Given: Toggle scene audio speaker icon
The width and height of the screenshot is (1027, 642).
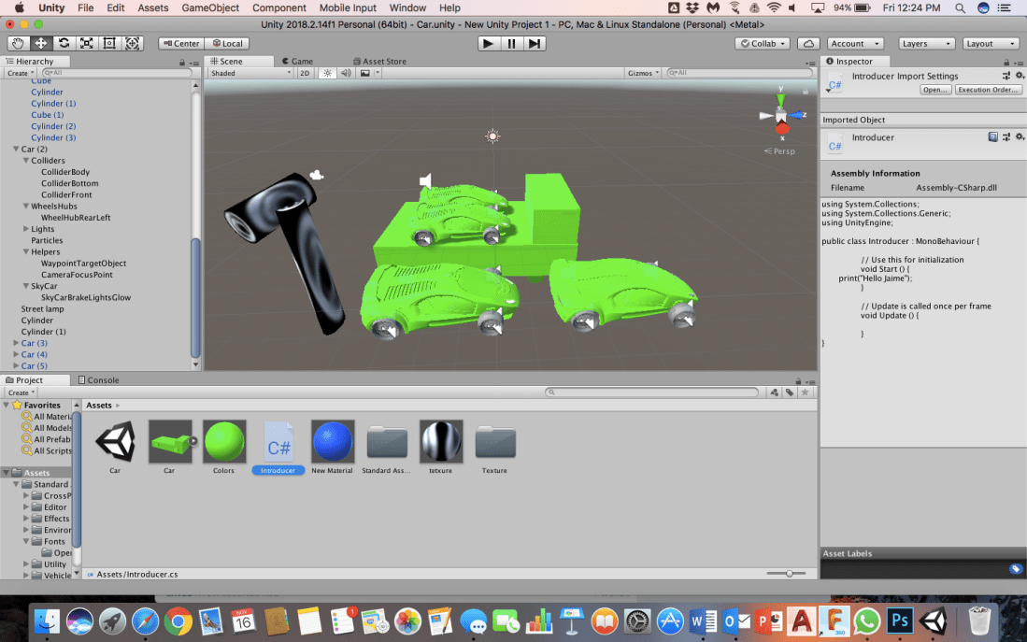Looking at the screenshot, I should pyautogui.click(x=346, y=73).
